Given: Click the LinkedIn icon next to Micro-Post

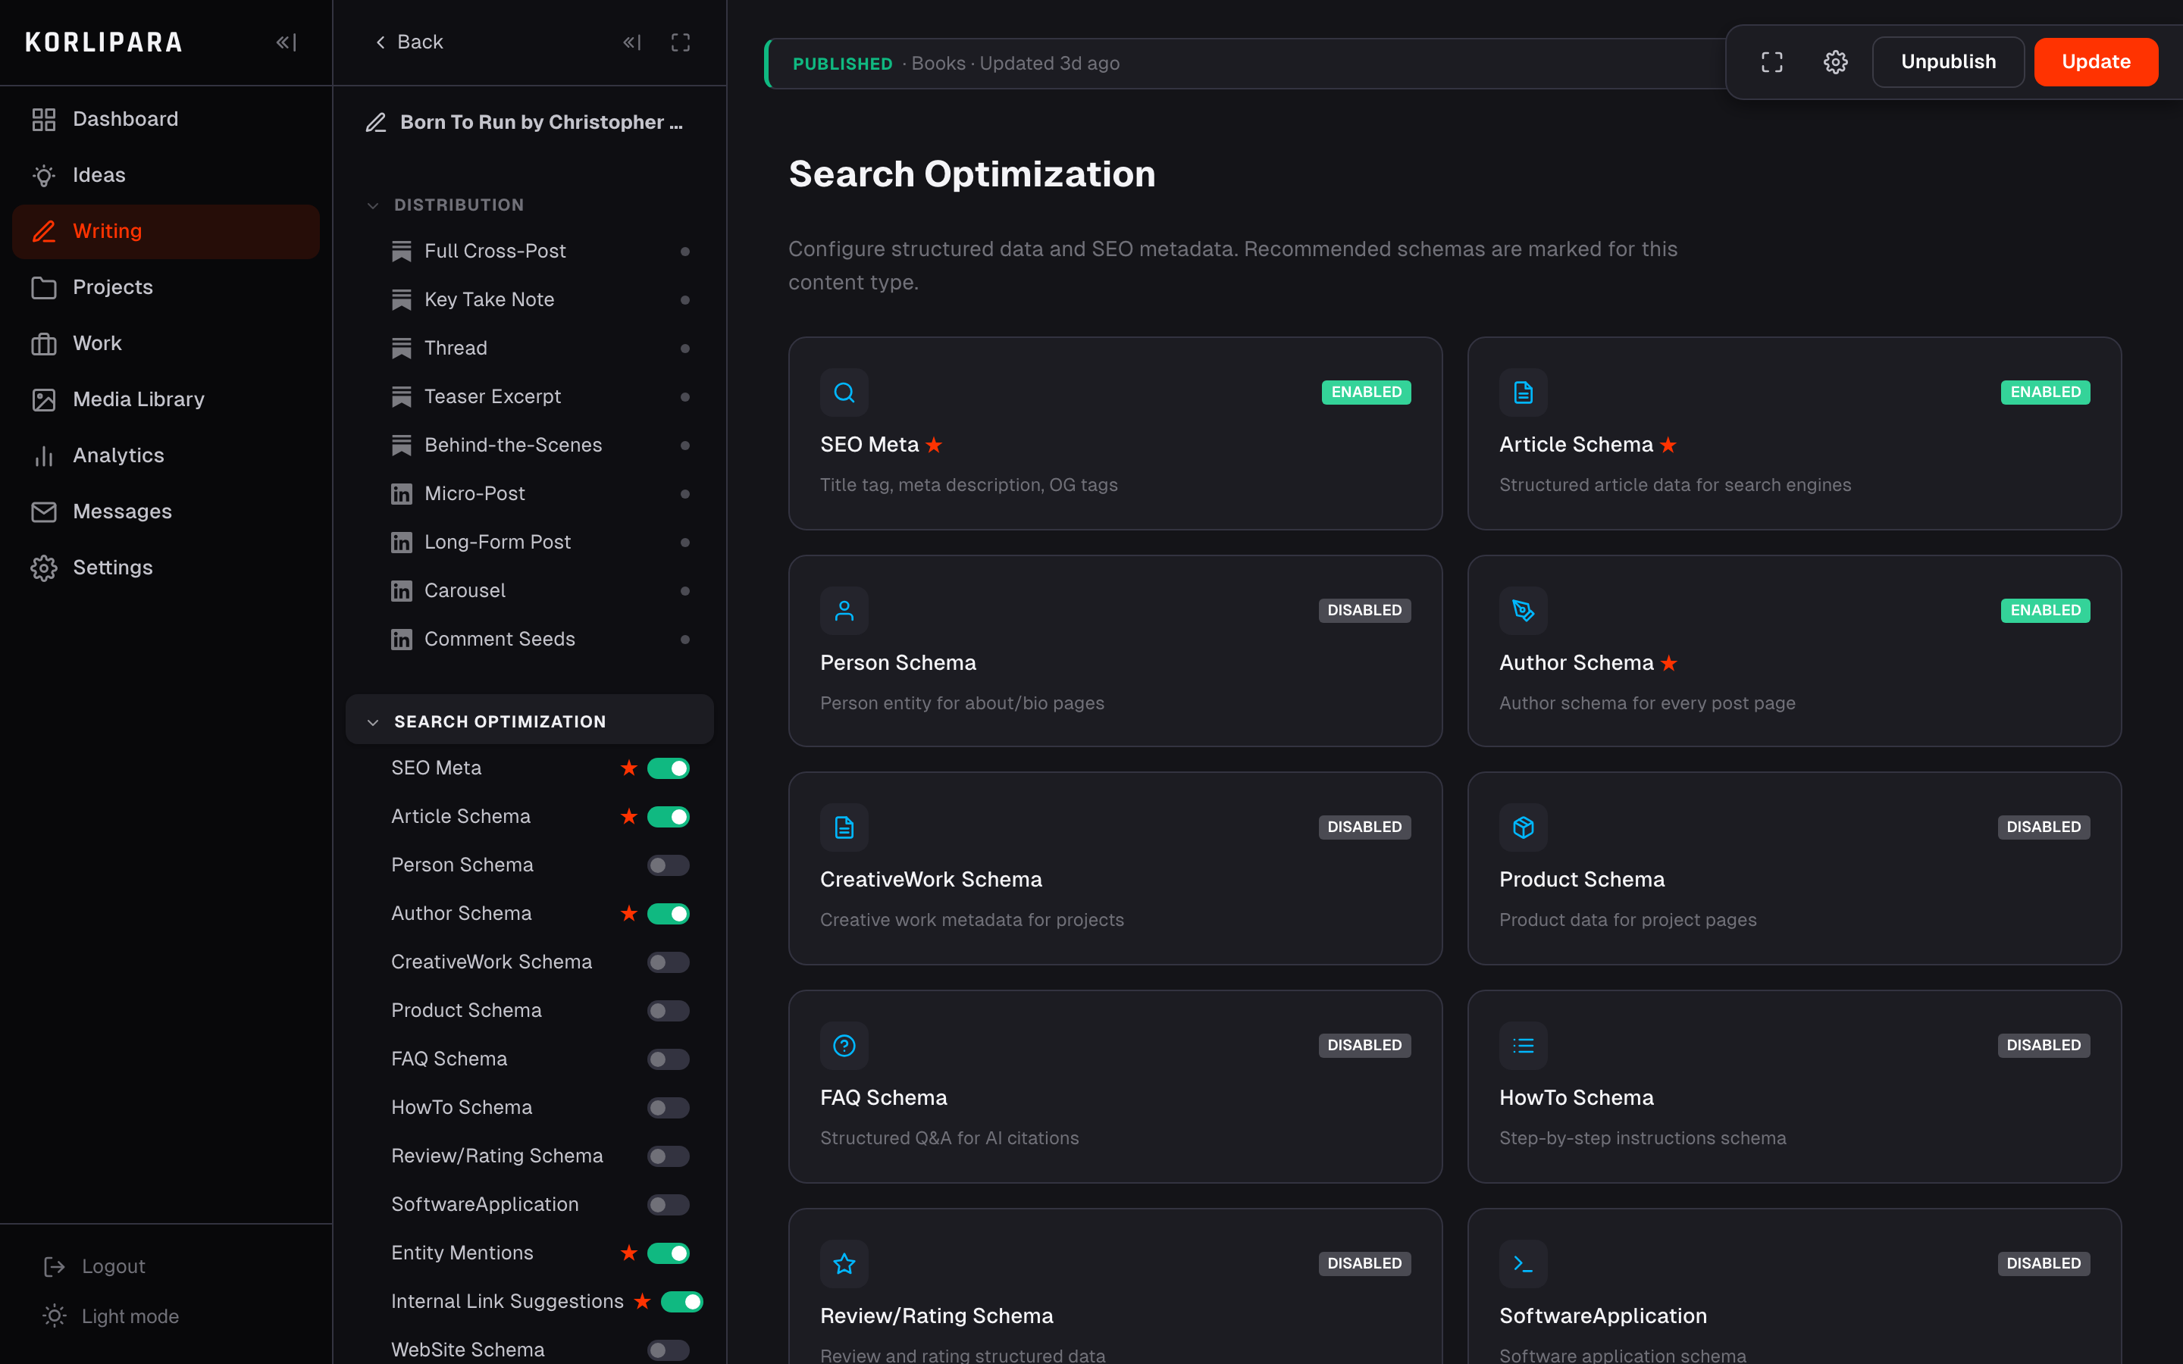Looking at the screenshot, I should coord(402,493).
